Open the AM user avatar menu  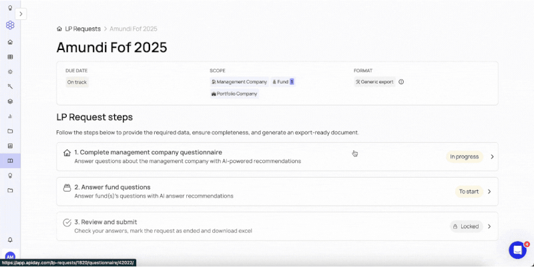click(x=10, y=258)
